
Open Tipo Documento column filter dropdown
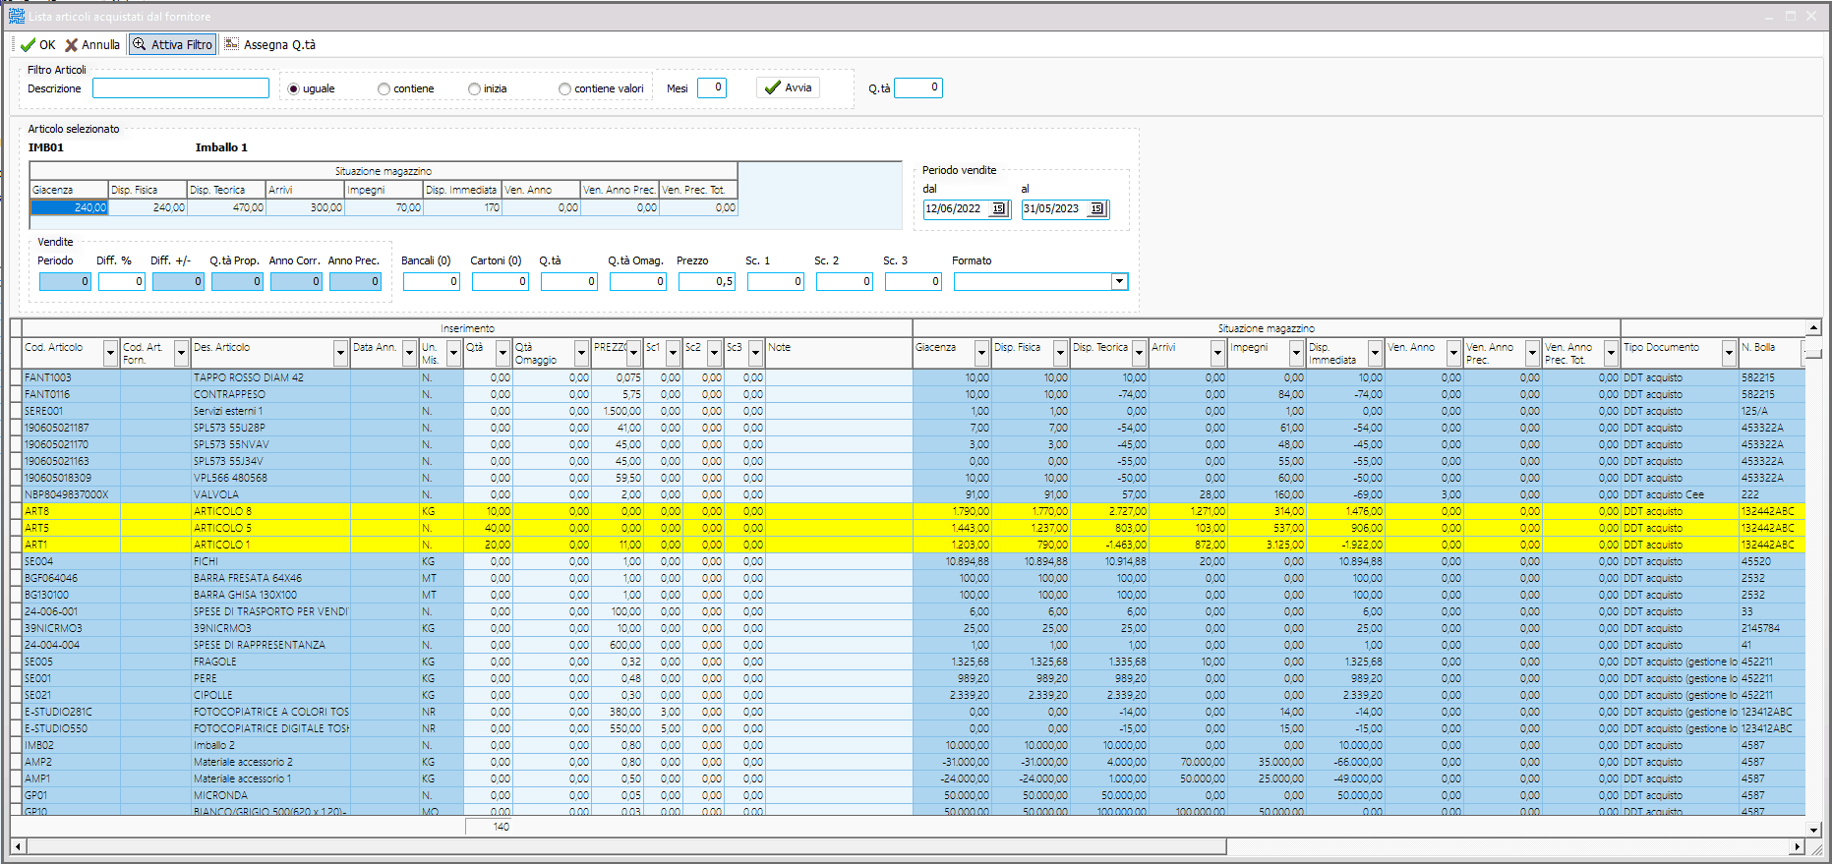click(x=1729, y=354)
